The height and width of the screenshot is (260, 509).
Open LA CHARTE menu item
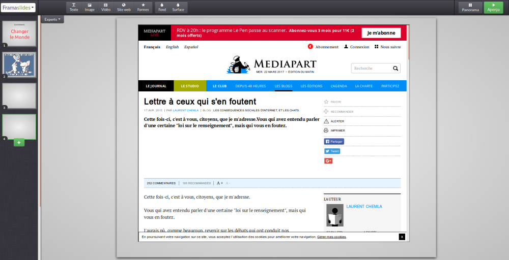coord(363,86)
